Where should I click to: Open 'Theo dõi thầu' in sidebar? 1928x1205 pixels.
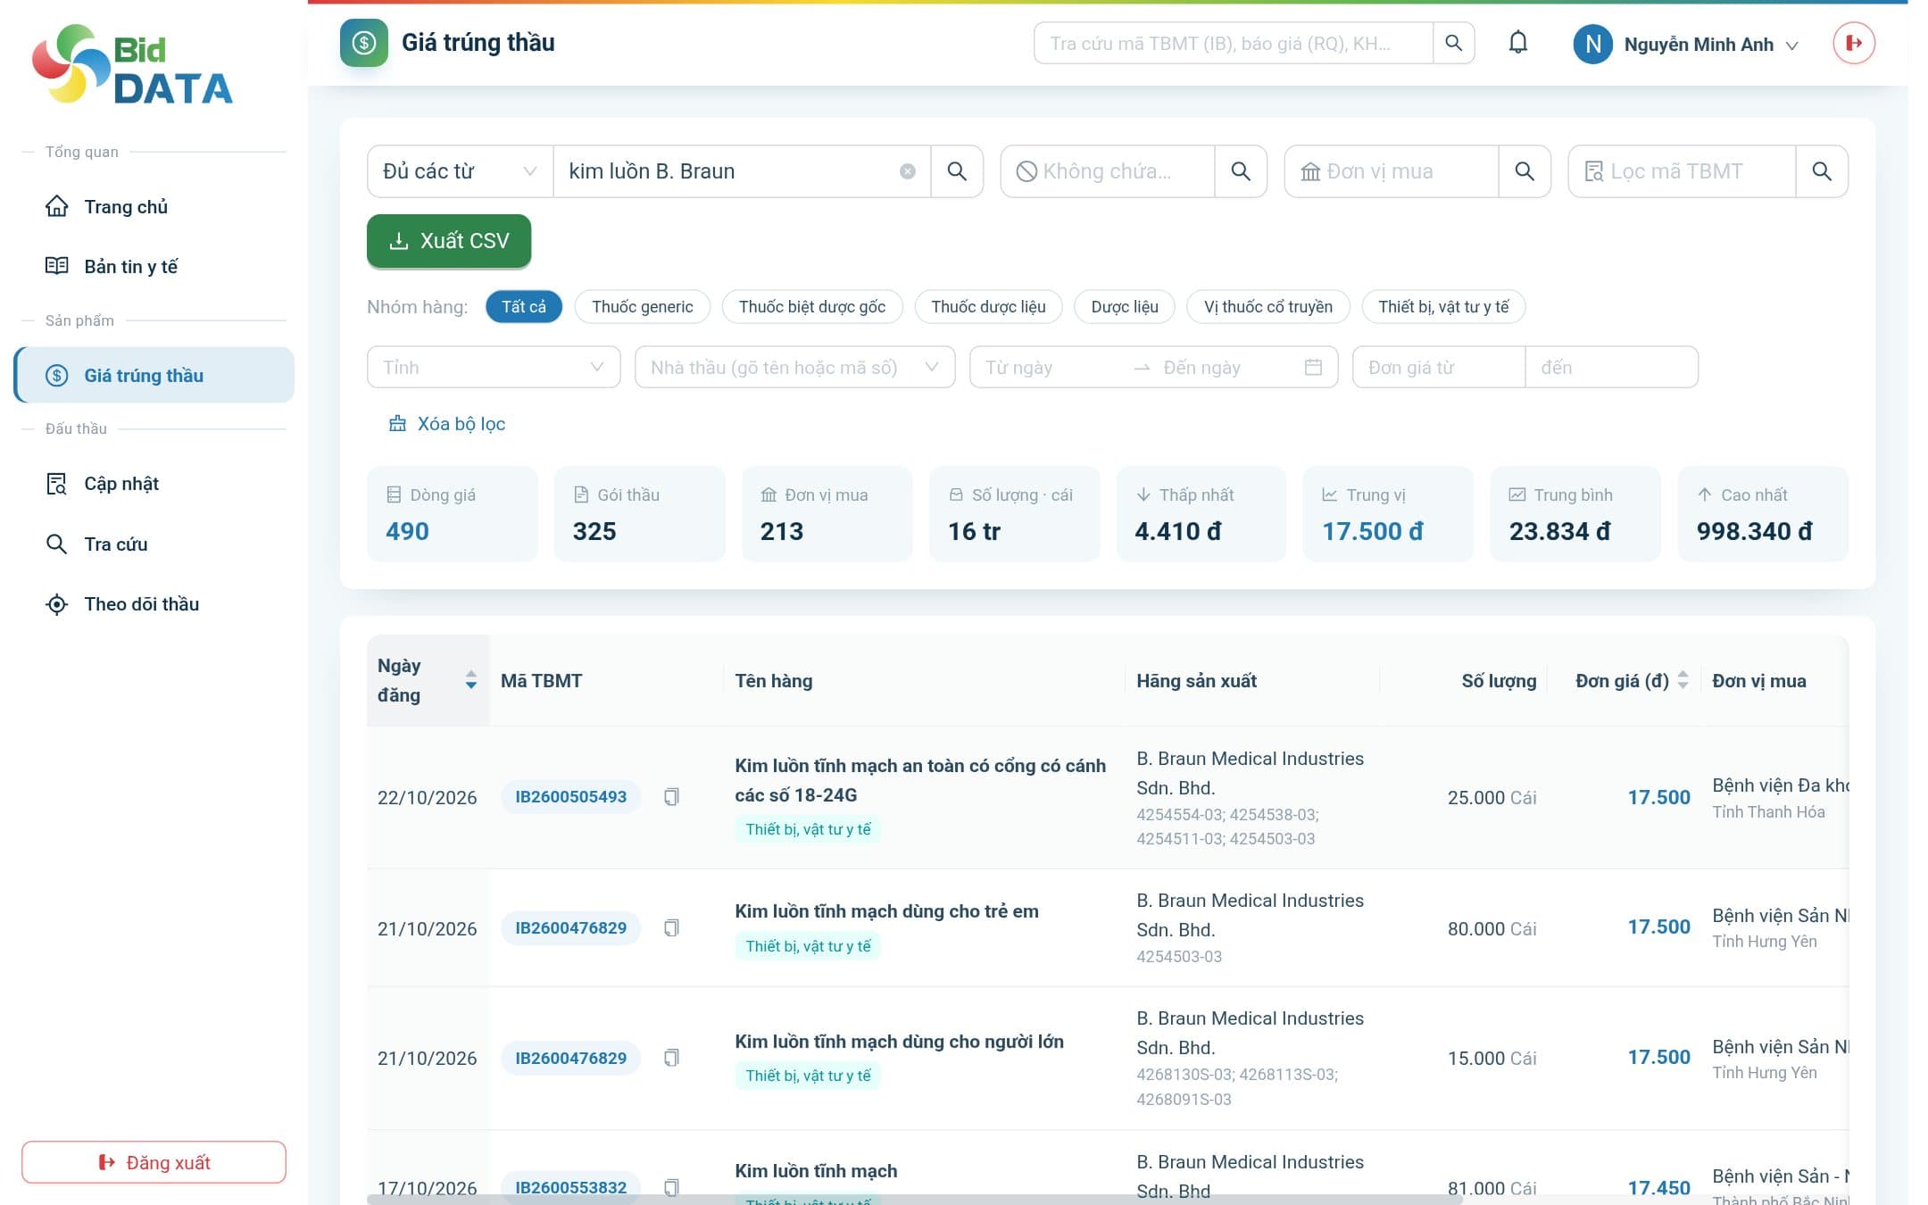[x=154, y=603]
